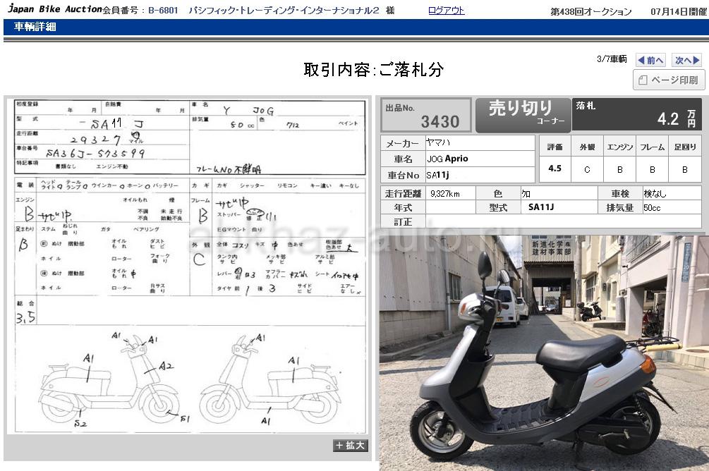Select the mileage value 9,327km
Screen dimensions: 709x471
tap(445, 194)
